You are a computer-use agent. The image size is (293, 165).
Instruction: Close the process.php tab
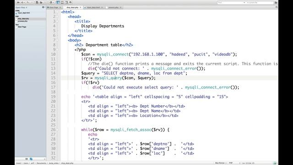tap(120, 7)
